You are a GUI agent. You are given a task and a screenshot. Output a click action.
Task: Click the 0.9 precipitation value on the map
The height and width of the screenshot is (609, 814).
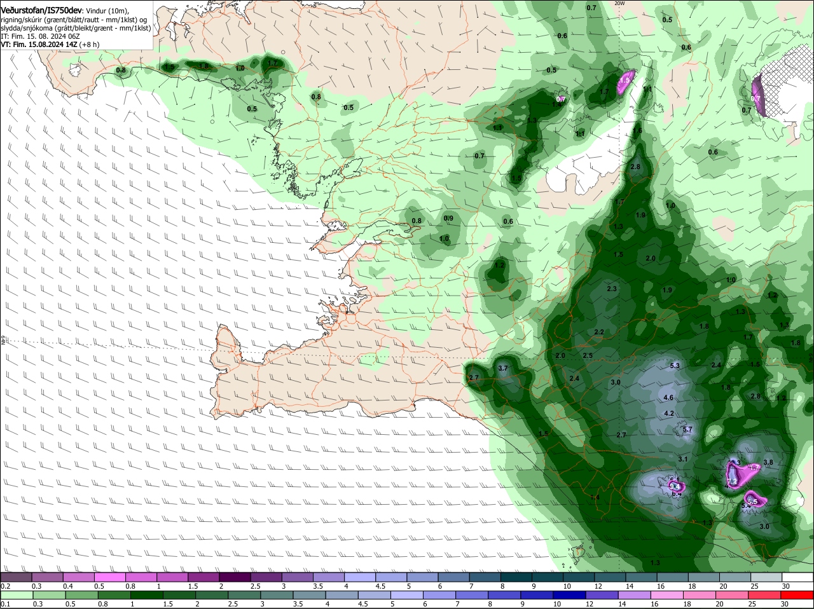[x=448, y=219]
